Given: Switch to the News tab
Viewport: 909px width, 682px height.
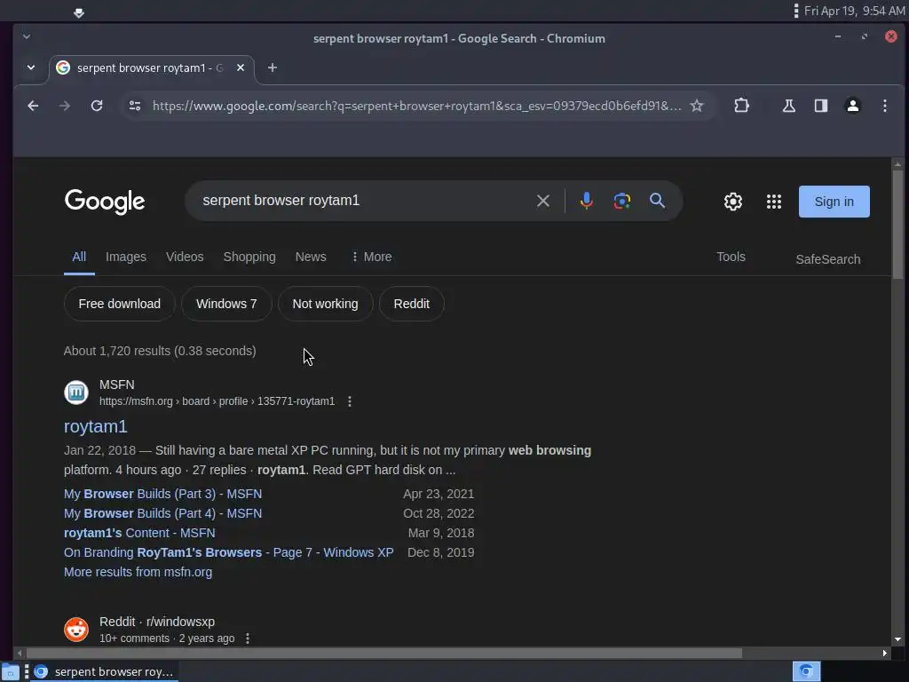Looking at the screenshot, I should coord(311,257).
